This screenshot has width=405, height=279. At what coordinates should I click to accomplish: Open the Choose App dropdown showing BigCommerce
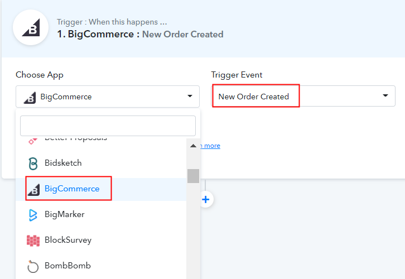point(108,97)
